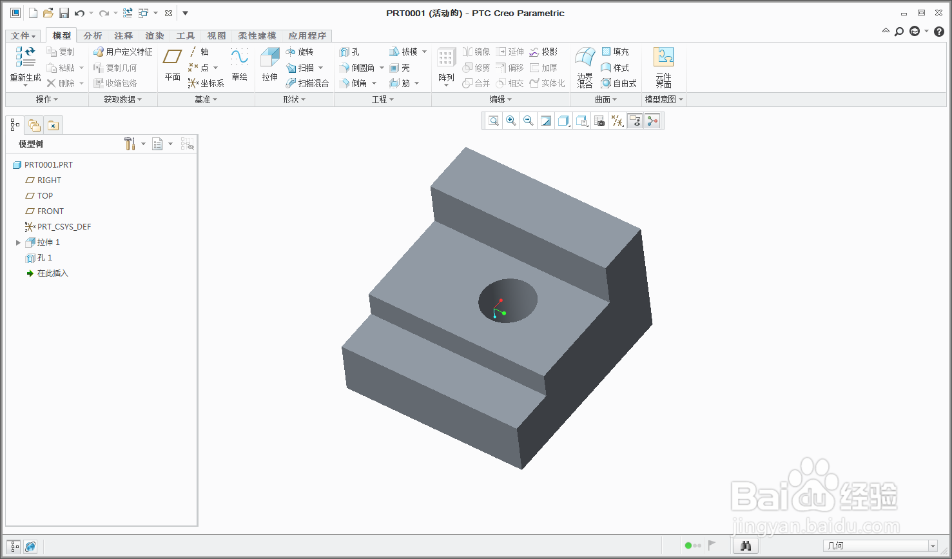The height and width of the screenshot is (559, 952).
Task: Open the 文件 menu
Action: [x=24, y=35]
